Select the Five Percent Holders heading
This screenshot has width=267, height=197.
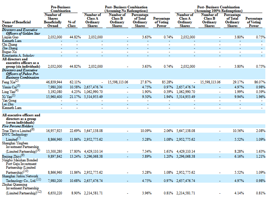pyautogui.click(x=18, y=126)
